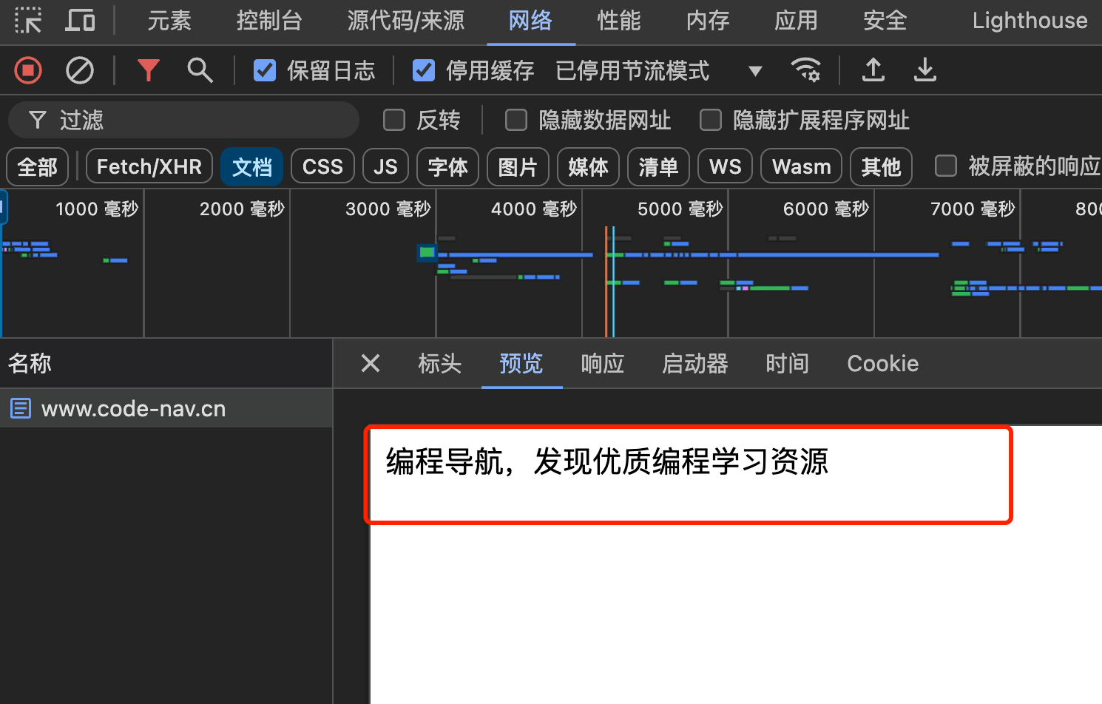This screenshot has height=704, width=1102.
Task: Focus the 过滤 filter input field
Action: 183,120
